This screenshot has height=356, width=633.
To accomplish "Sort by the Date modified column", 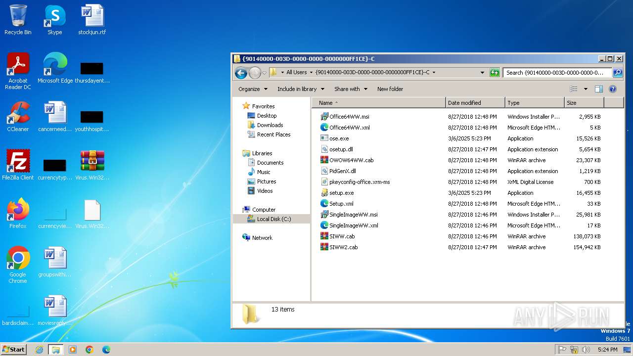I will pyautogui.click(x=475, y=103).
